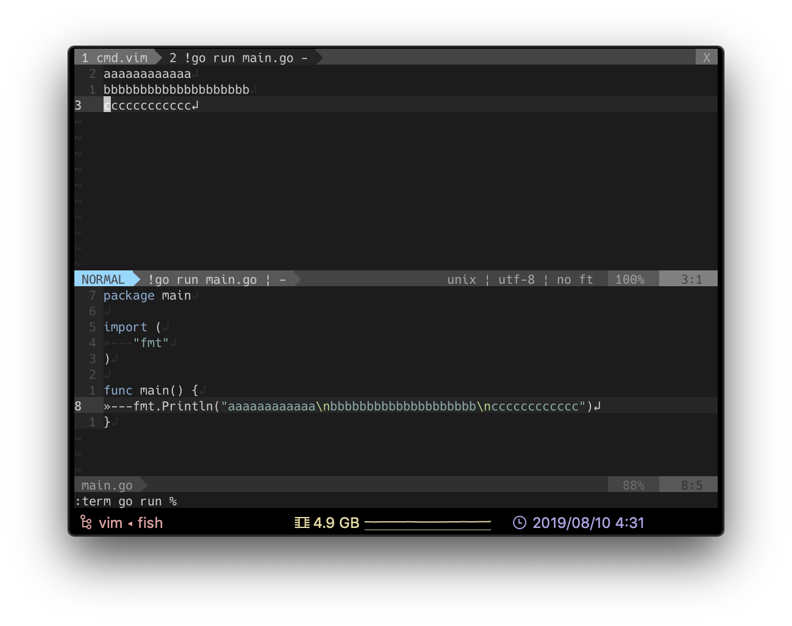The width and height of the screenshot is (792, 626).
Task: Click the '2019/08/10 4:31' timestamp
Action: click(588, 522)
